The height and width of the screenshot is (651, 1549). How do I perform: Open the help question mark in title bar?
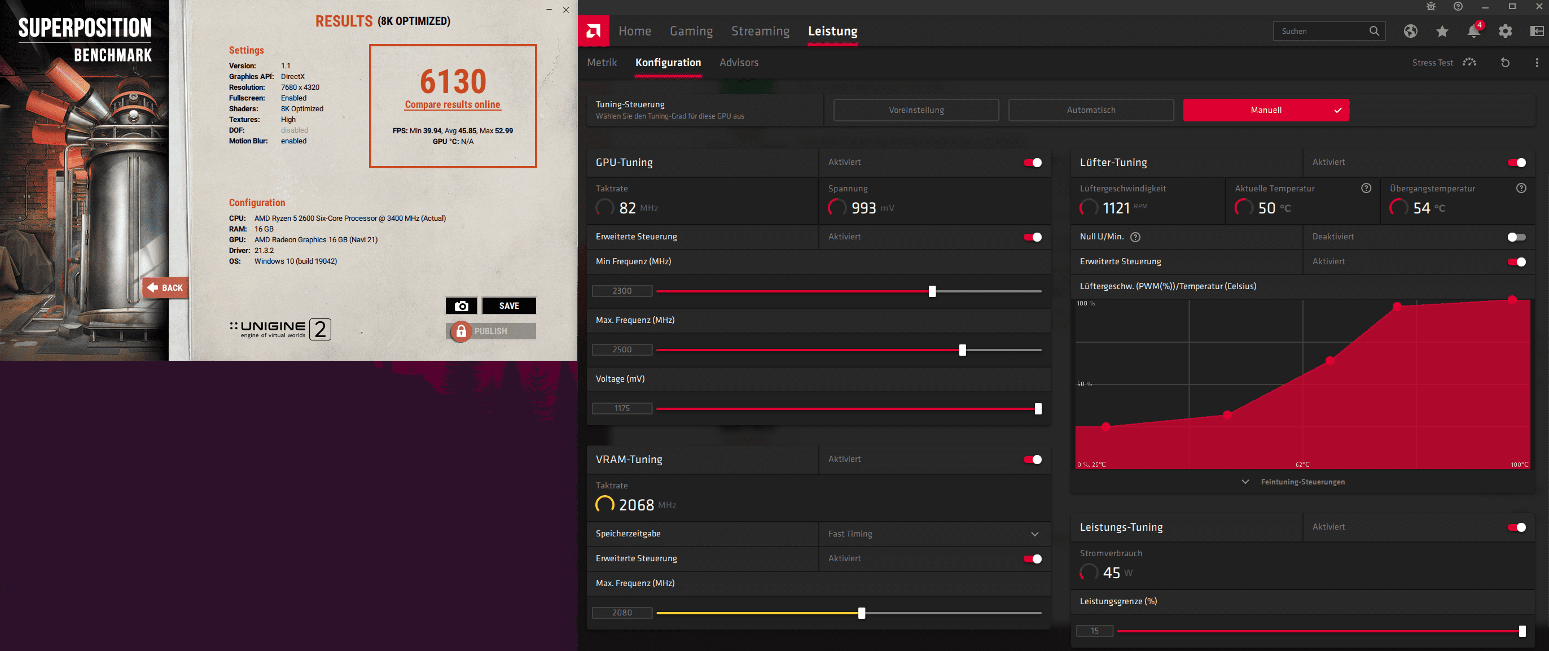[1458, 7]
